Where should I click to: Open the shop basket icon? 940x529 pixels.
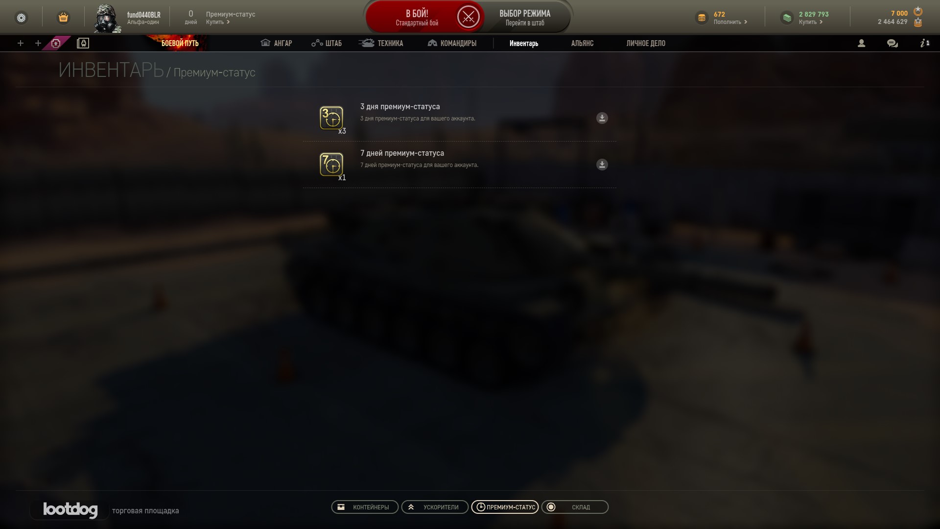tap(63, 18)
